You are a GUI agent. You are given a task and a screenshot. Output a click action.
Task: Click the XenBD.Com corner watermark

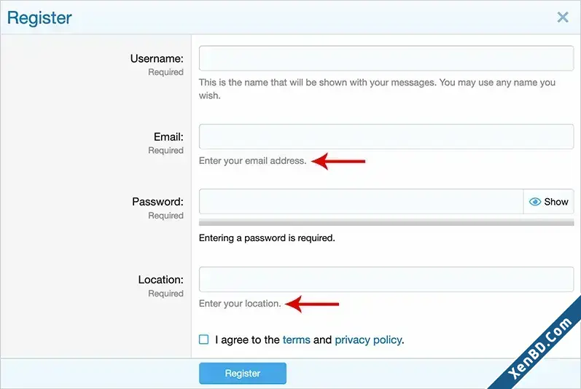(x=541, y=349)
